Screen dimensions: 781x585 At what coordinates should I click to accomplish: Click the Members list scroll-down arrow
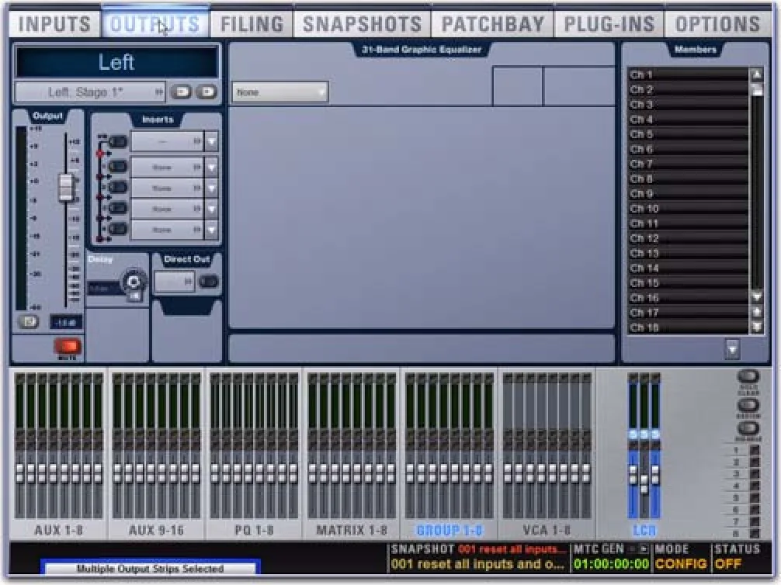[757, 297]
